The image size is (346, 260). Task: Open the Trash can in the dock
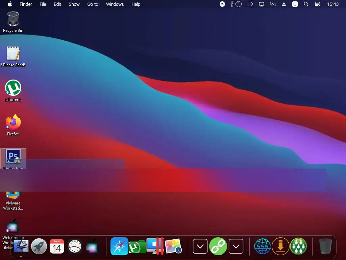(325, 246)
